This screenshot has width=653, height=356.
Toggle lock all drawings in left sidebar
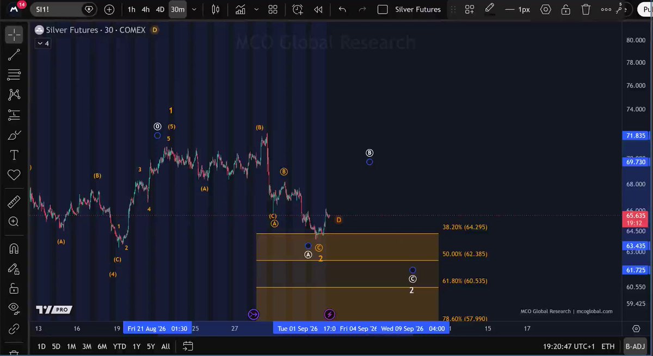14,288
